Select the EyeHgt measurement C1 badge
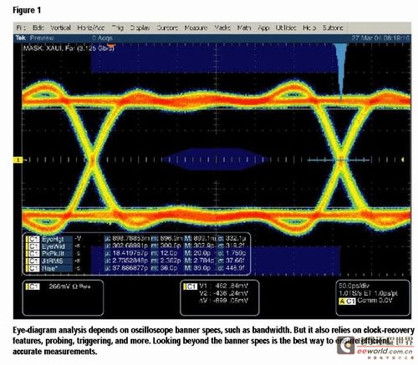The width and height of the screenshot is (418, 365). (x=33, y=239)
